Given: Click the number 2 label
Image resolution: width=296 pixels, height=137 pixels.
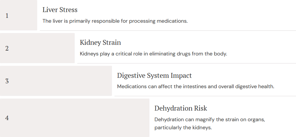Looking at the screenshot, I should coord(7,48).
